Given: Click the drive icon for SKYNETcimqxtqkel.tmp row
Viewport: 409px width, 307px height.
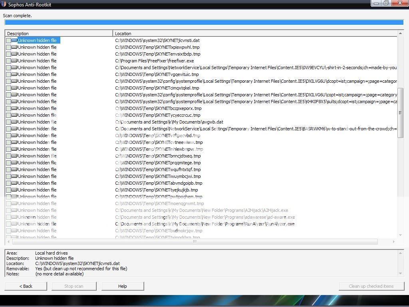Looking at the screenshot, I should coord(14,88).
